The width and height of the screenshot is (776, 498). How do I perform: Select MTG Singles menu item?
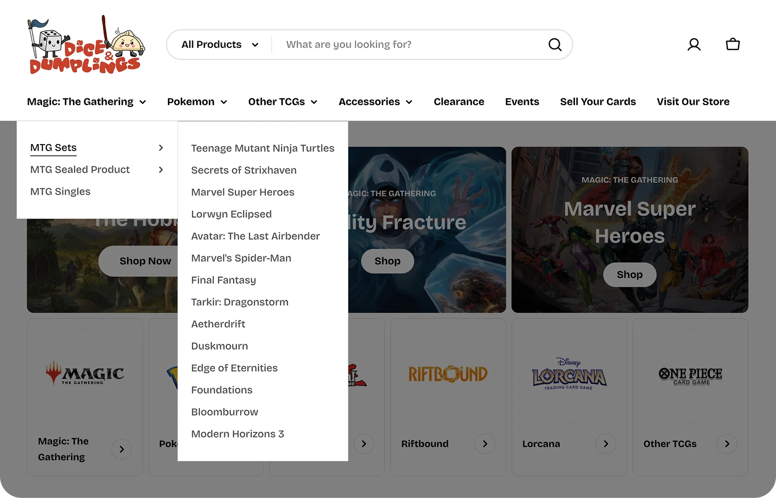point(60,191)
